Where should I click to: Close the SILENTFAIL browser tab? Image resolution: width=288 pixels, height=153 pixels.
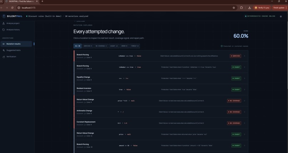(37, 1)
